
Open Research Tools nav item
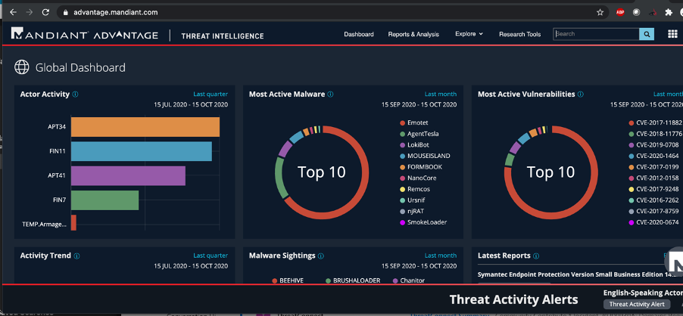click(x=519, y=34)
